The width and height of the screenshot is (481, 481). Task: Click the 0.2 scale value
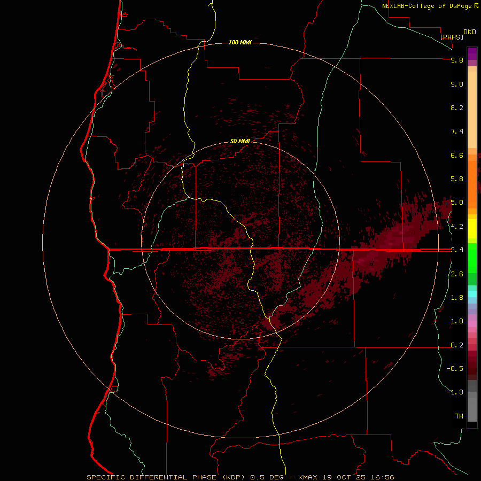(457, 345)
